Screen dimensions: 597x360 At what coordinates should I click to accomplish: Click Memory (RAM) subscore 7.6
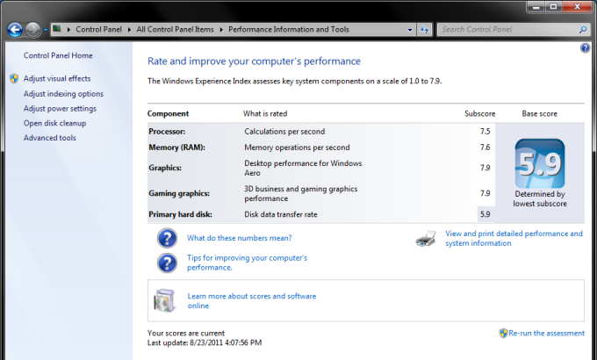(485, 148)
